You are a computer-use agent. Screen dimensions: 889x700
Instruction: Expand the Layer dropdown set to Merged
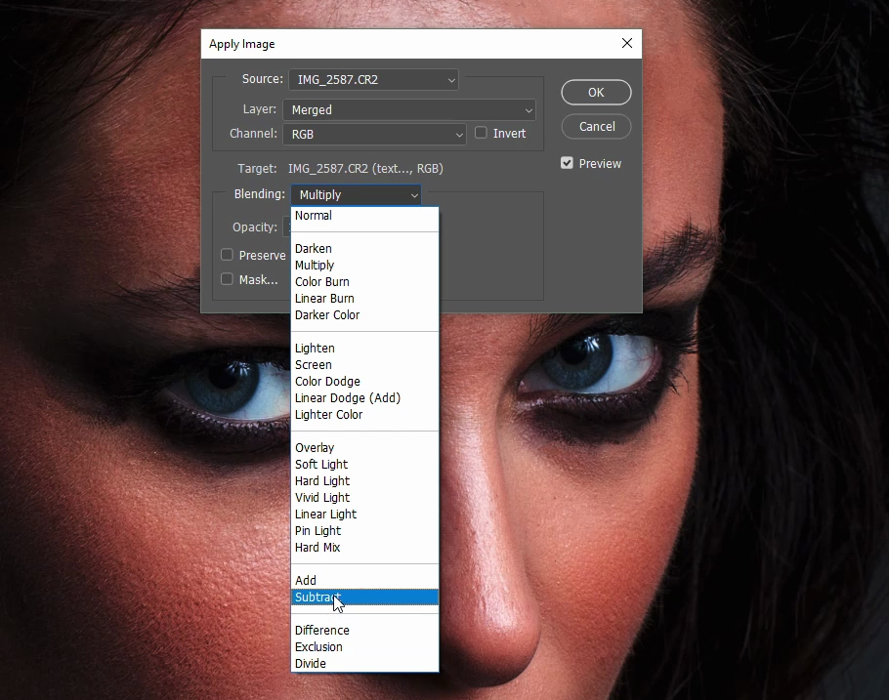408,109
